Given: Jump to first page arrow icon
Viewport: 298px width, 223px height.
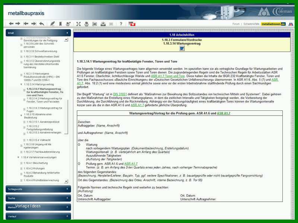Looking at the screenshot, I should click(26, 24).
